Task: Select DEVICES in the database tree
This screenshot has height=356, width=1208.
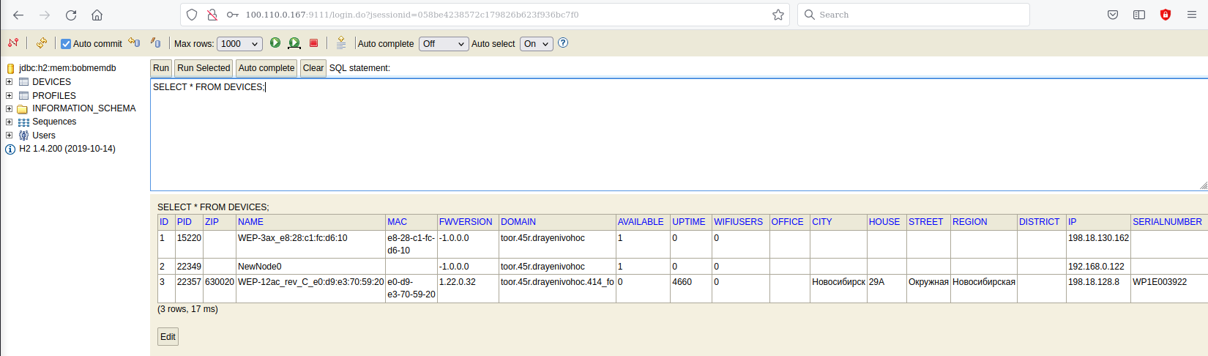Action: [x=51, y=82]
